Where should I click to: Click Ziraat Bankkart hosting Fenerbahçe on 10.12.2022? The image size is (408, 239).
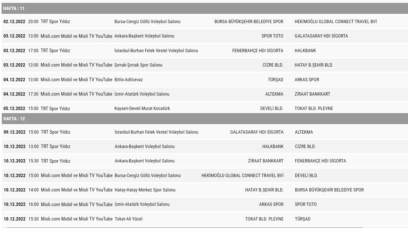coord(265,161)
